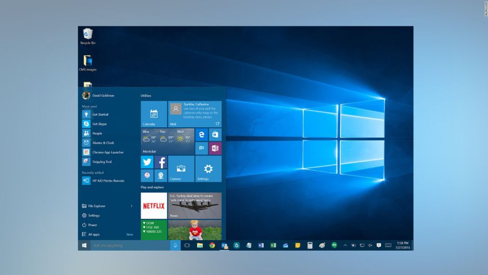
Task: Show All apps list
Action: tap(91, 234)
